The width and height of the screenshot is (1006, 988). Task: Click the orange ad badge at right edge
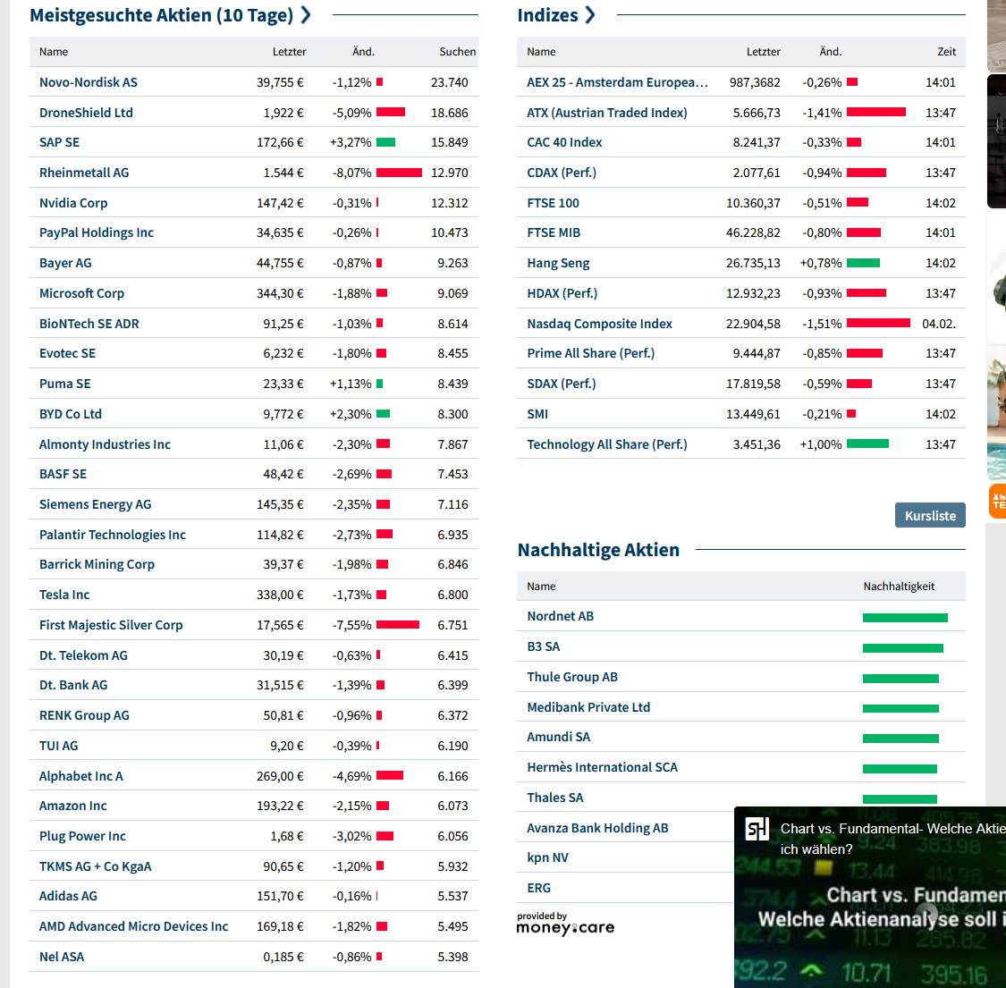(997, 501)
